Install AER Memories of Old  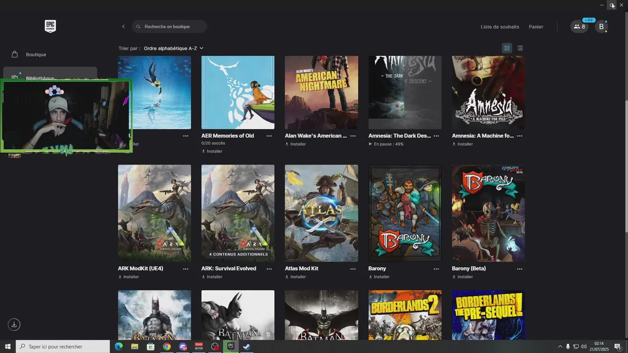coord(212,151)
